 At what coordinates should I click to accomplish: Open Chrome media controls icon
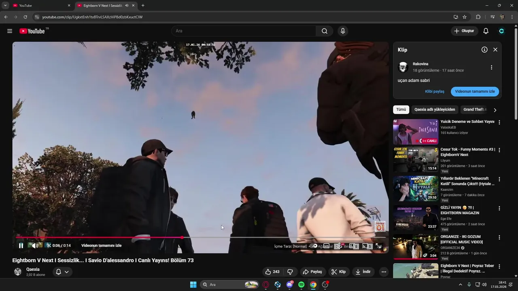coord(492,17)
